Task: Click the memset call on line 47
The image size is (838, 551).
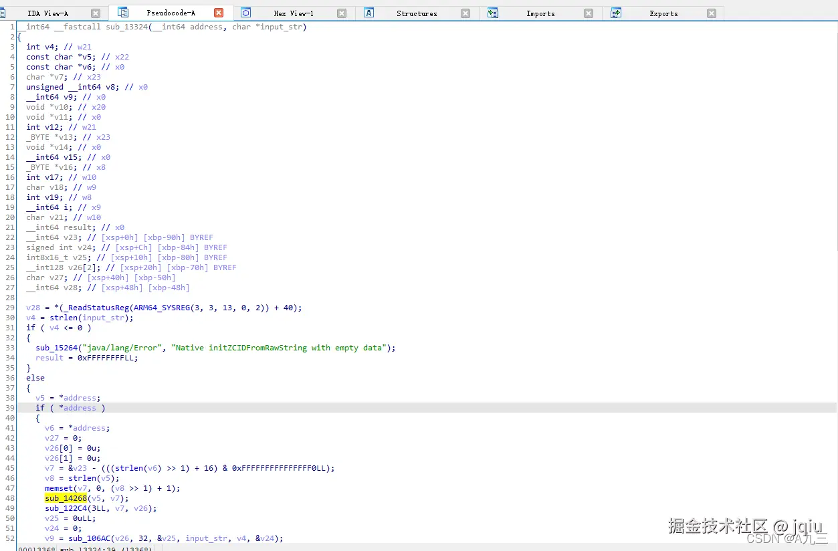Action: coord(59,488)
